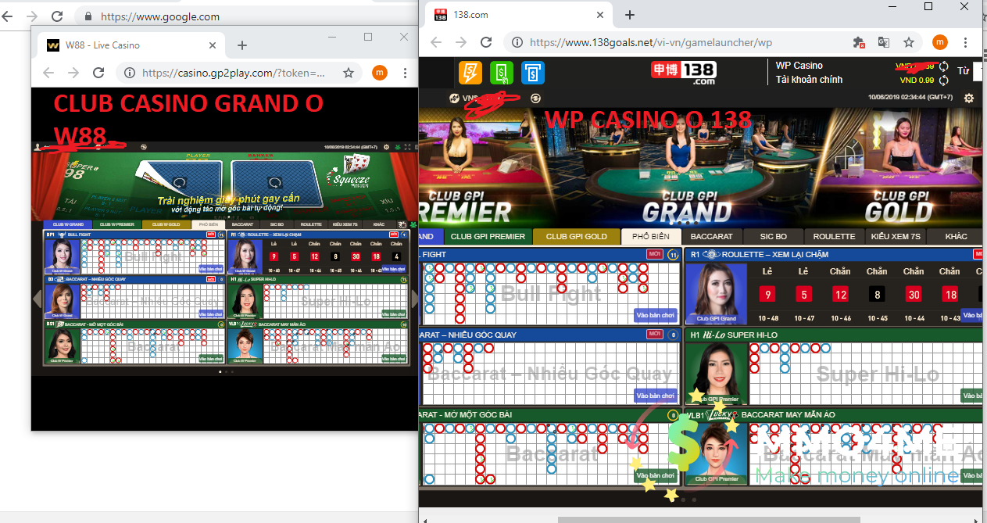Click the blue ATM withdraw icon on 138 site

(x=533, y=73)
